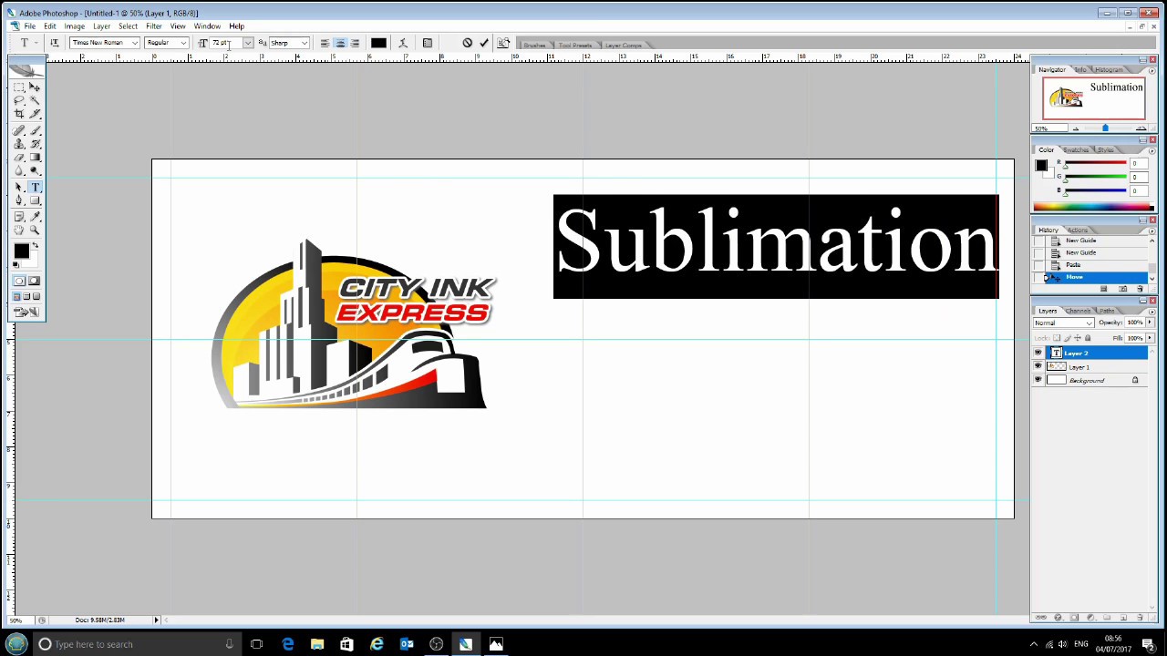Hide the Background layer eye

(x=1038, y=379)
